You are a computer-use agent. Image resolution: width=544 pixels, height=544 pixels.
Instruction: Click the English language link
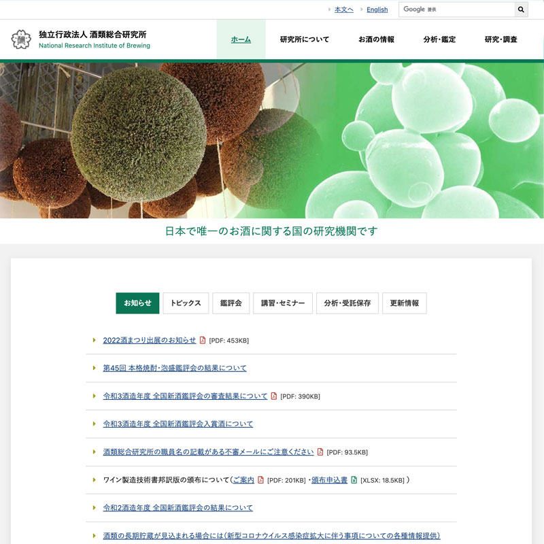[x=377, y=10]
